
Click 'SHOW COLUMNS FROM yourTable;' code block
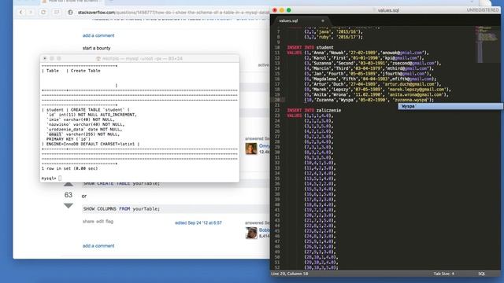pos(176,209)
